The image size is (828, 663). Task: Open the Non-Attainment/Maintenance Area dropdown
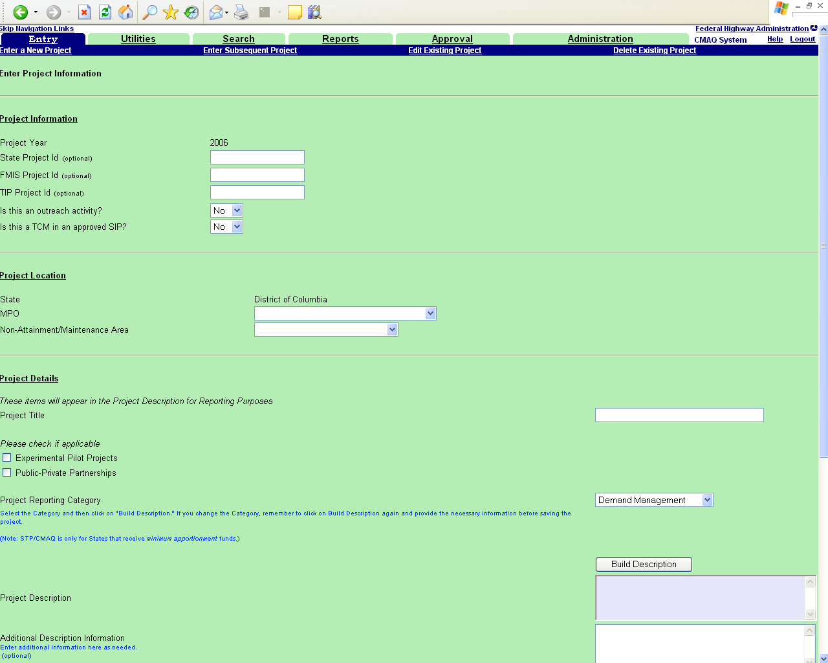point(325,330)
